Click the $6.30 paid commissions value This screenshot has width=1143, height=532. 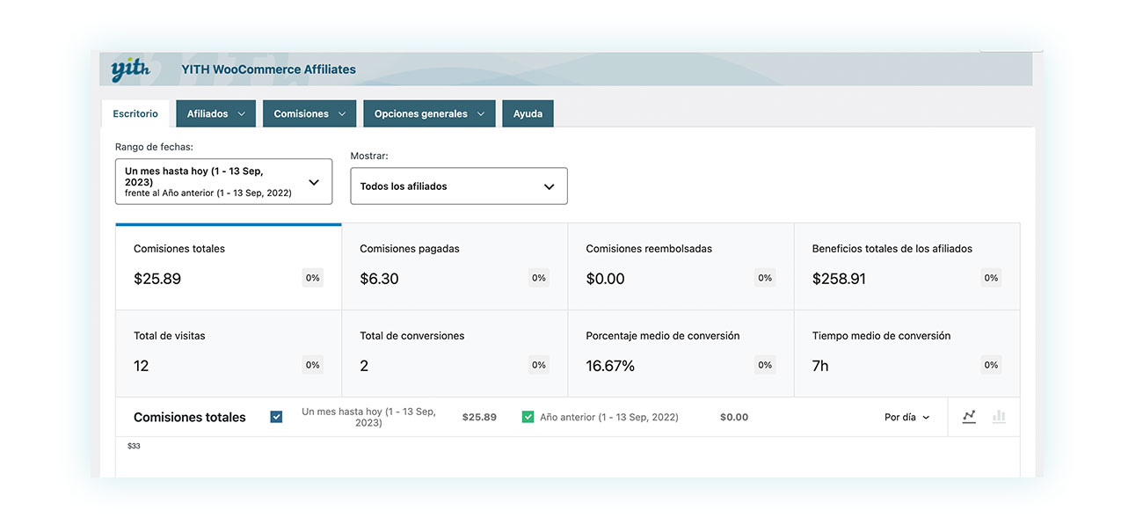click(x=379, y=279)
